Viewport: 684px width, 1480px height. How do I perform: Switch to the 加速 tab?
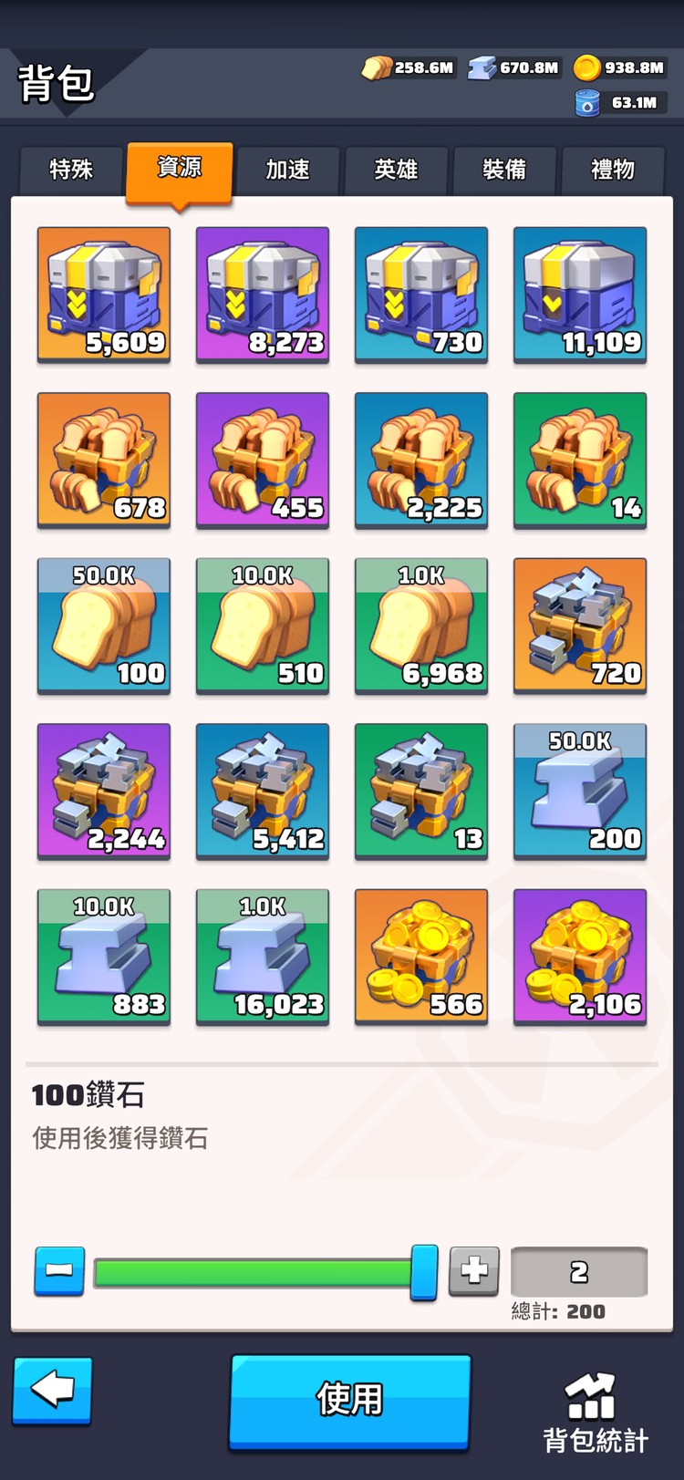288,170
